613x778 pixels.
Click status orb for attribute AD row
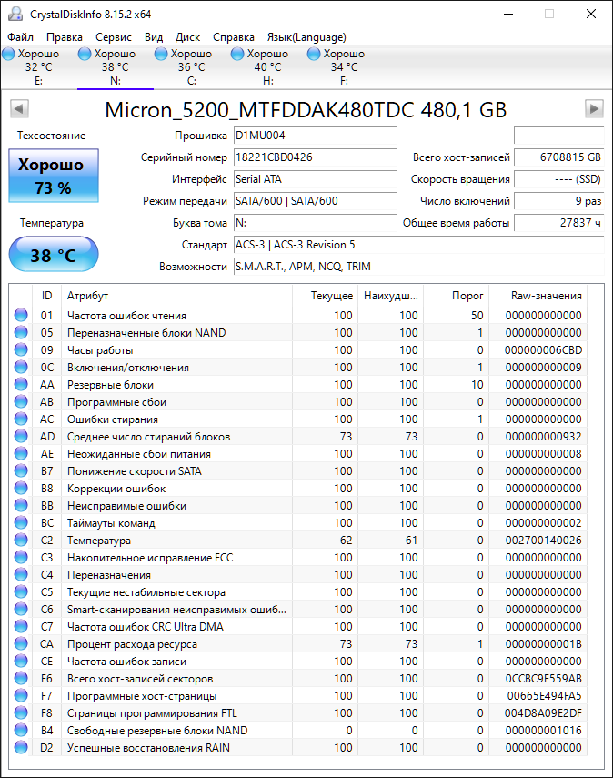[x=21, y=436]
